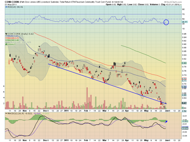This screenshot has width=190, height=142.
Task: Click the Close 0.62 header value
Action: [143, 4]
